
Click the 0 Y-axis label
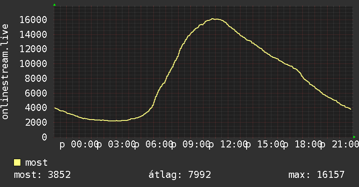point(44,137)
